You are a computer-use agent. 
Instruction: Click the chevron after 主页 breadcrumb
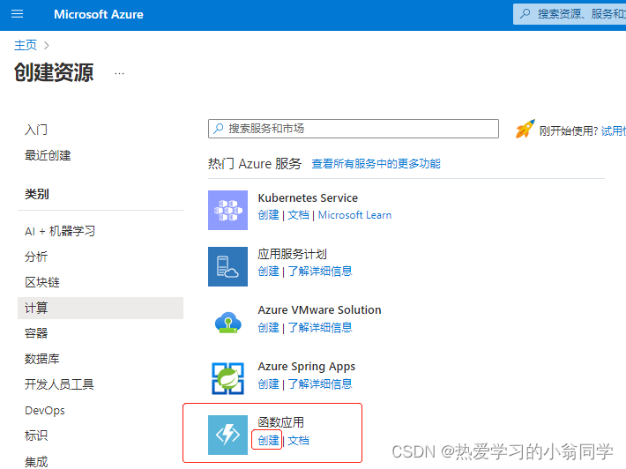pyautogui.click(x=47, y=45)
